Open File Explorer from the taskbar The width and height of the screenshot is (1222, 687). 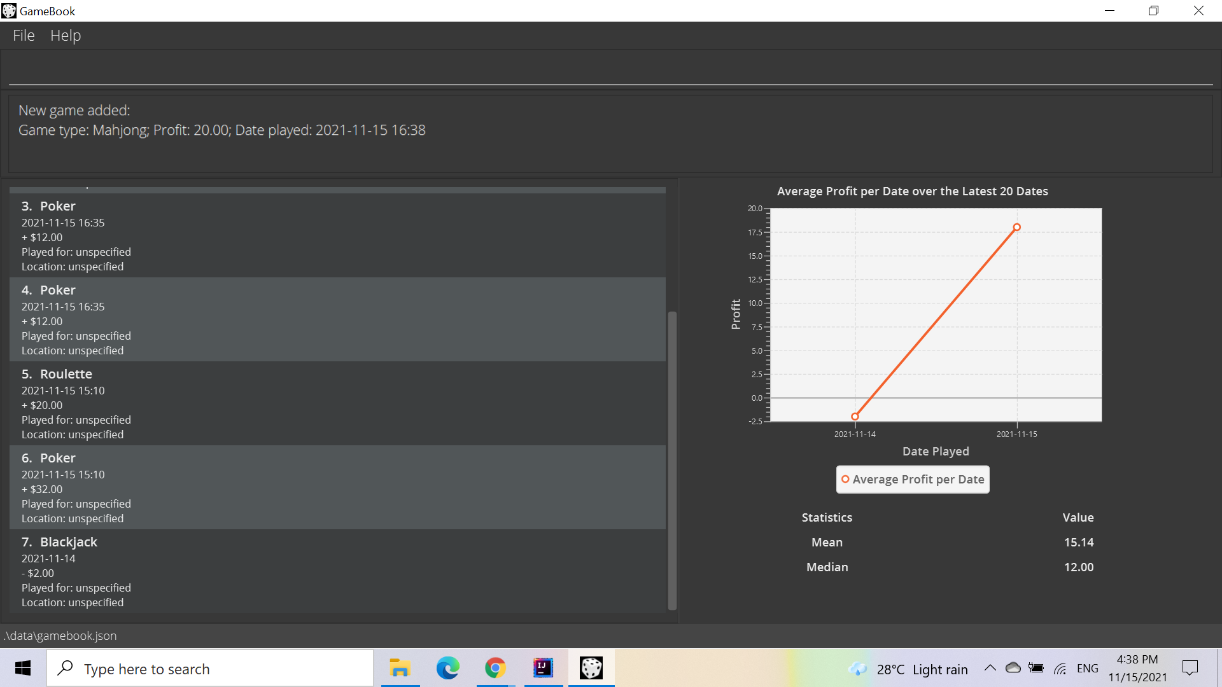point(400,668)
